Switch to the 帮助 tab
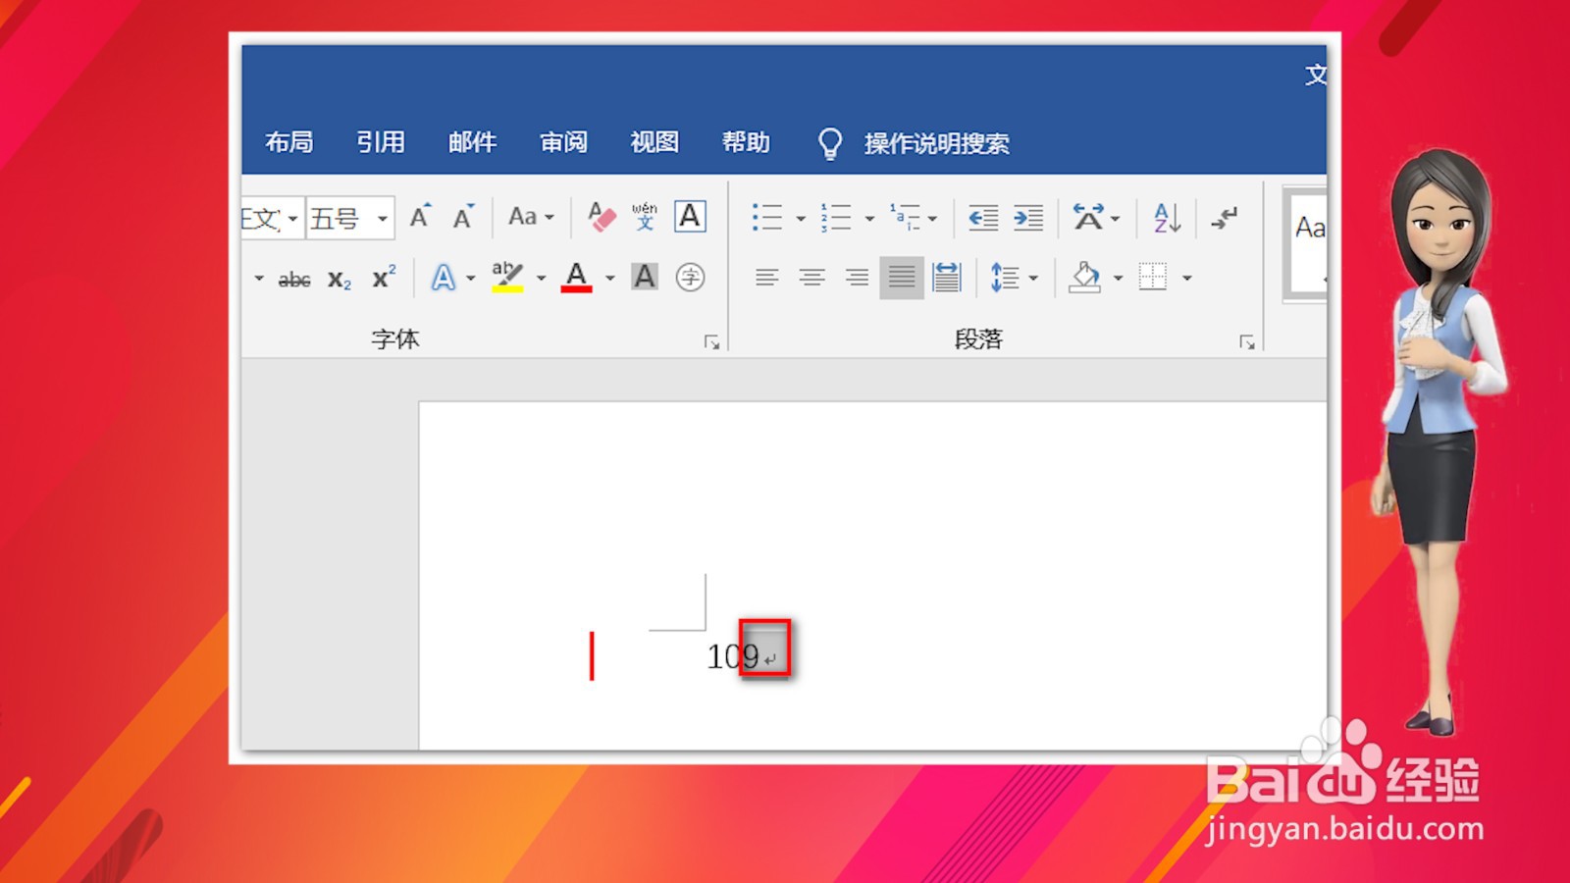This screenshot has height=883, width=1570. point(747,143)
